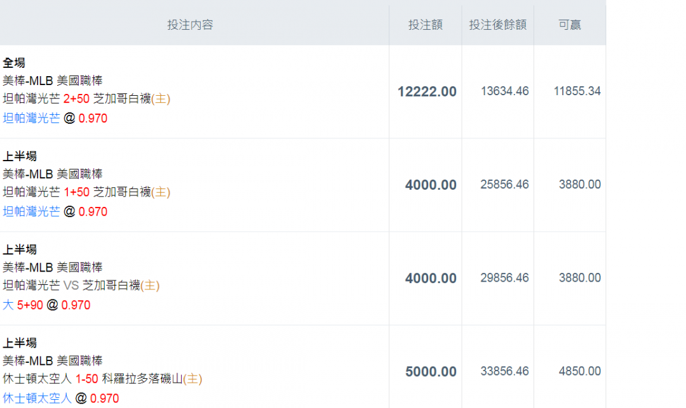
Task: Select the 12222.00 bet amount
Action: click(x=427, y=91)
